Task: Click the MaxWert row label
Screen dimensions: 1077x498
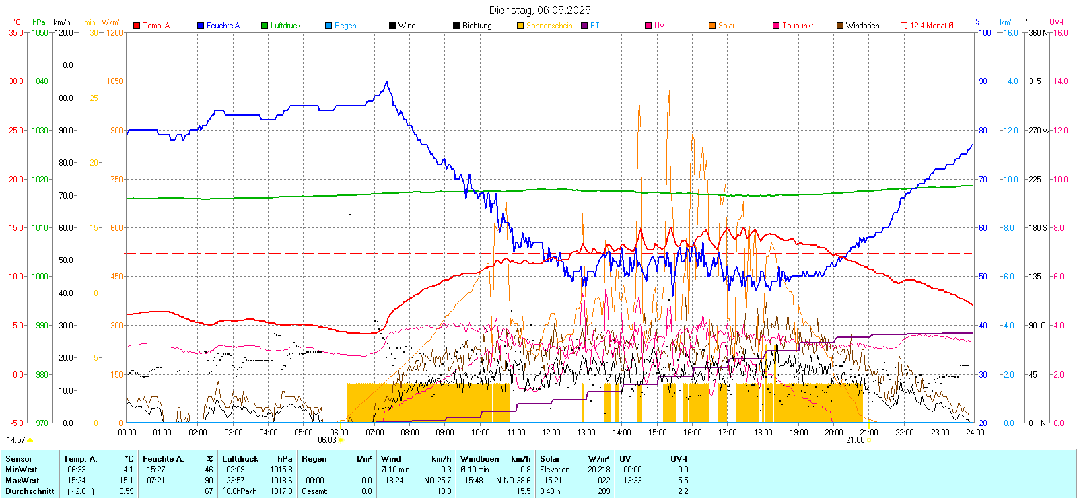Action: (x=22, y=481)
